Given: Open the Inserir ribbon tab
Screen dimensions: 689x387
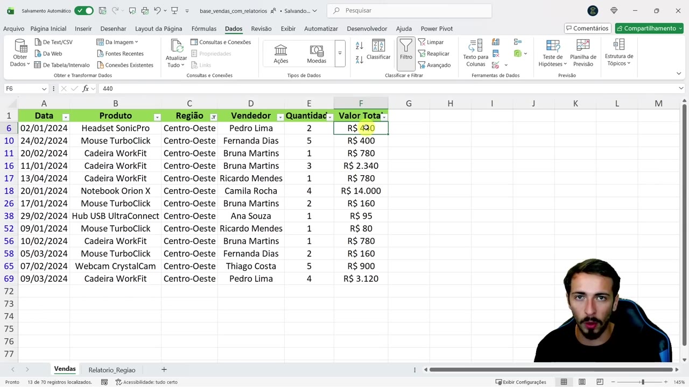Looking at the screenshot, I should (83, 28).
